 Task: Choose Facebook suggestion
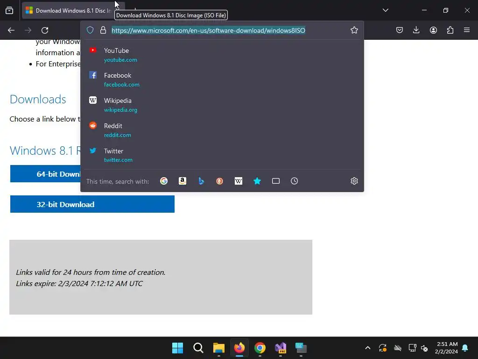[222, 79]
